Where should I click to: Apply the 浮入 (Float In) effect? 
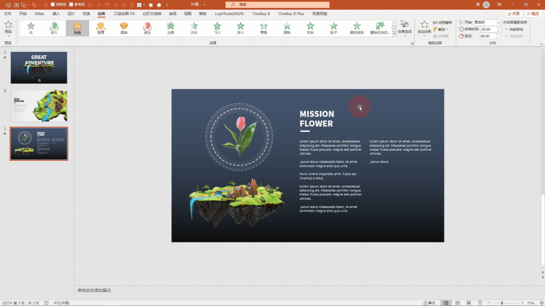[x=240, y=28]
